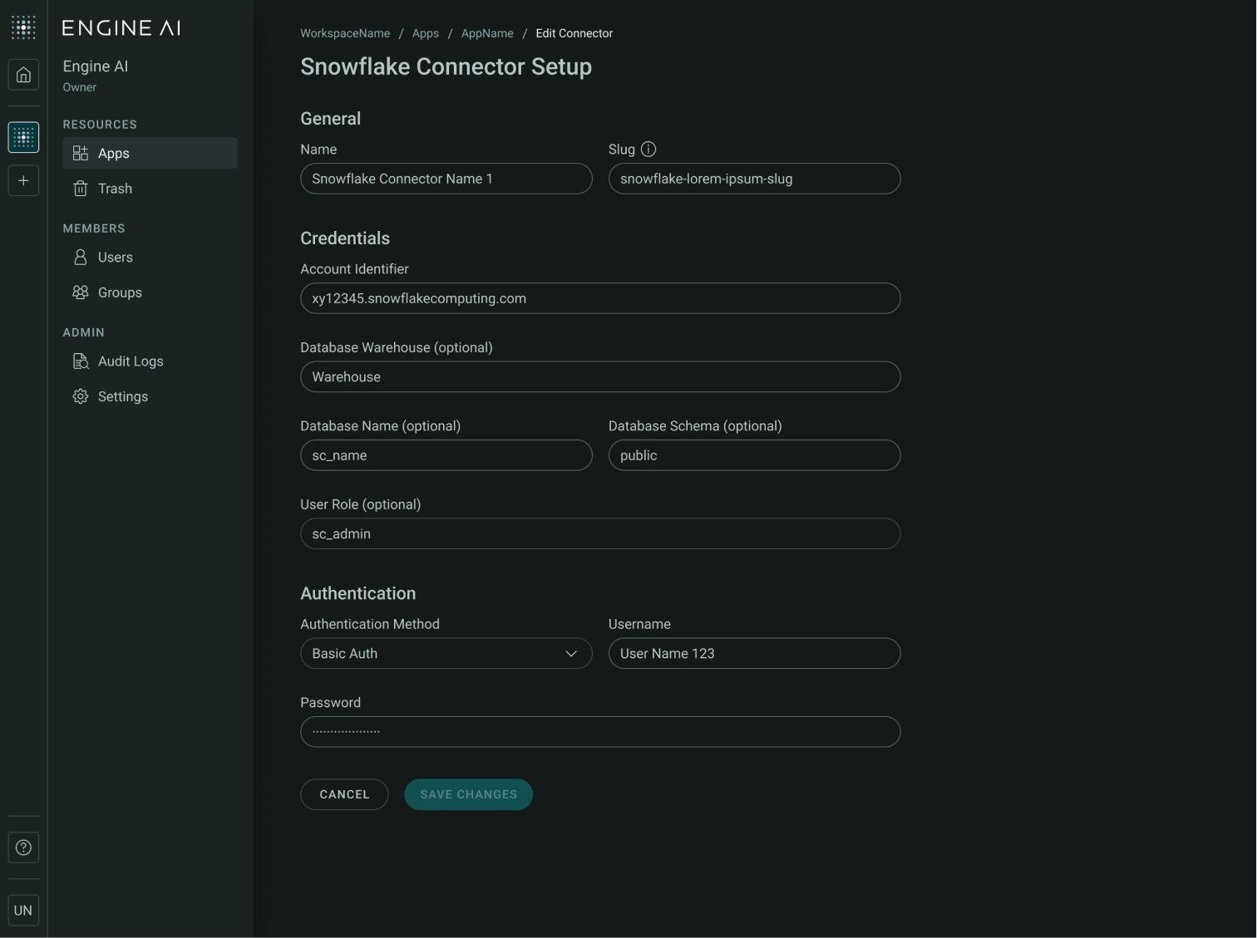This screenshot has width=1257, height=938.
Task: Click the Authentication Method field label
Action: [370, 624]
